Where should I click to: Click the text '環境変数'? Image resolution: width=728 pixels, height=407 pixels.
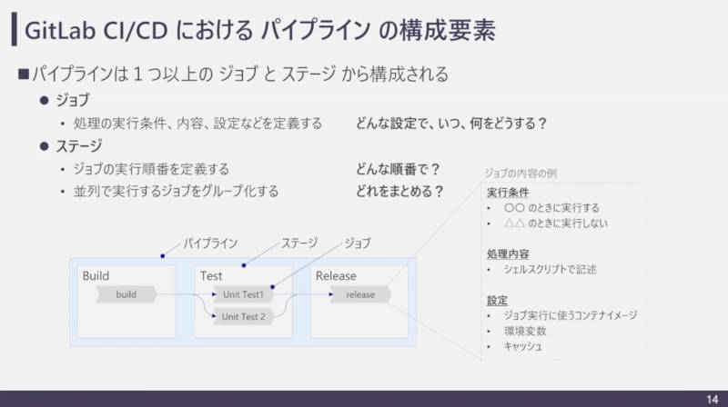[x=525, y=331]
